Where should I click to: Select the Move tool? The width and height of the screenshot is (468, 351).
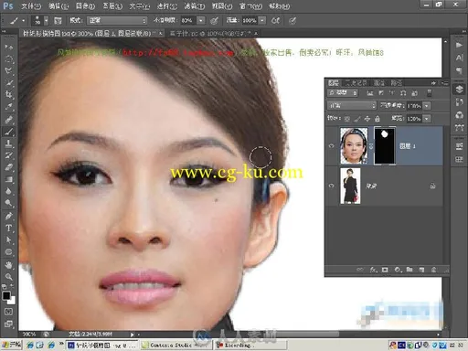click(x=8, y=47)
